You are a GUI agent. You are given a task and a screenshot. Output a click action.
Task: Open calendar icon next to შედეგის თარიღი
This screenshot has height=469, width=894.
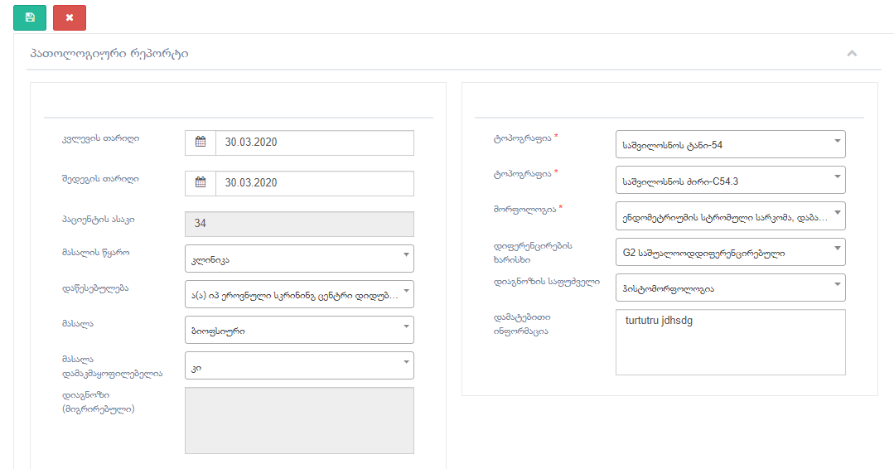click(x=200, y=183)
